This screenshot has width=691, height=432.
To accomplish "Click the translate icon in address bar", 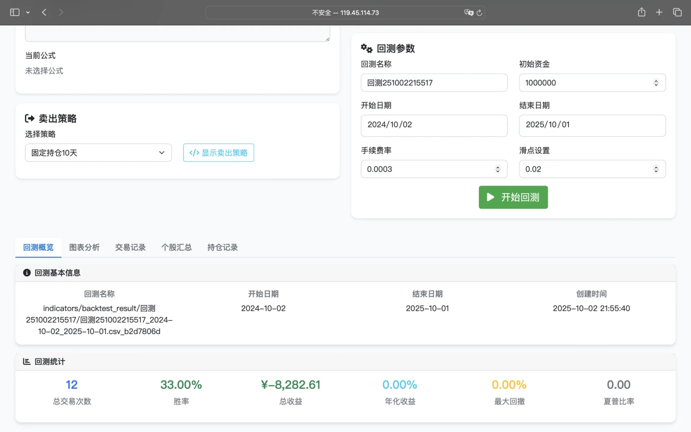I will [x=468, y=12].
